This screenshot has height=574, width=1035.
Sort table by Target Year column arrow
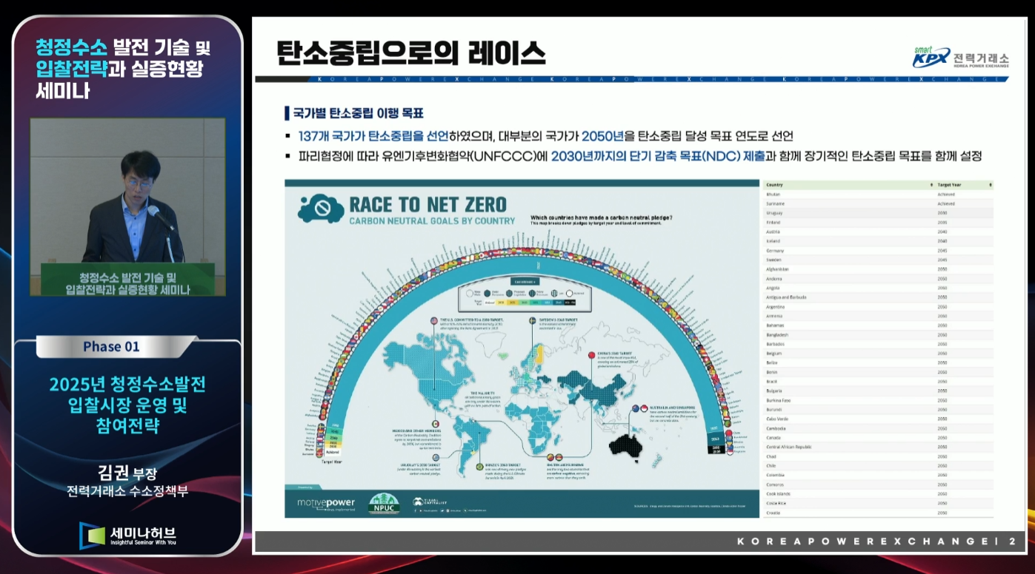point(990,184)
